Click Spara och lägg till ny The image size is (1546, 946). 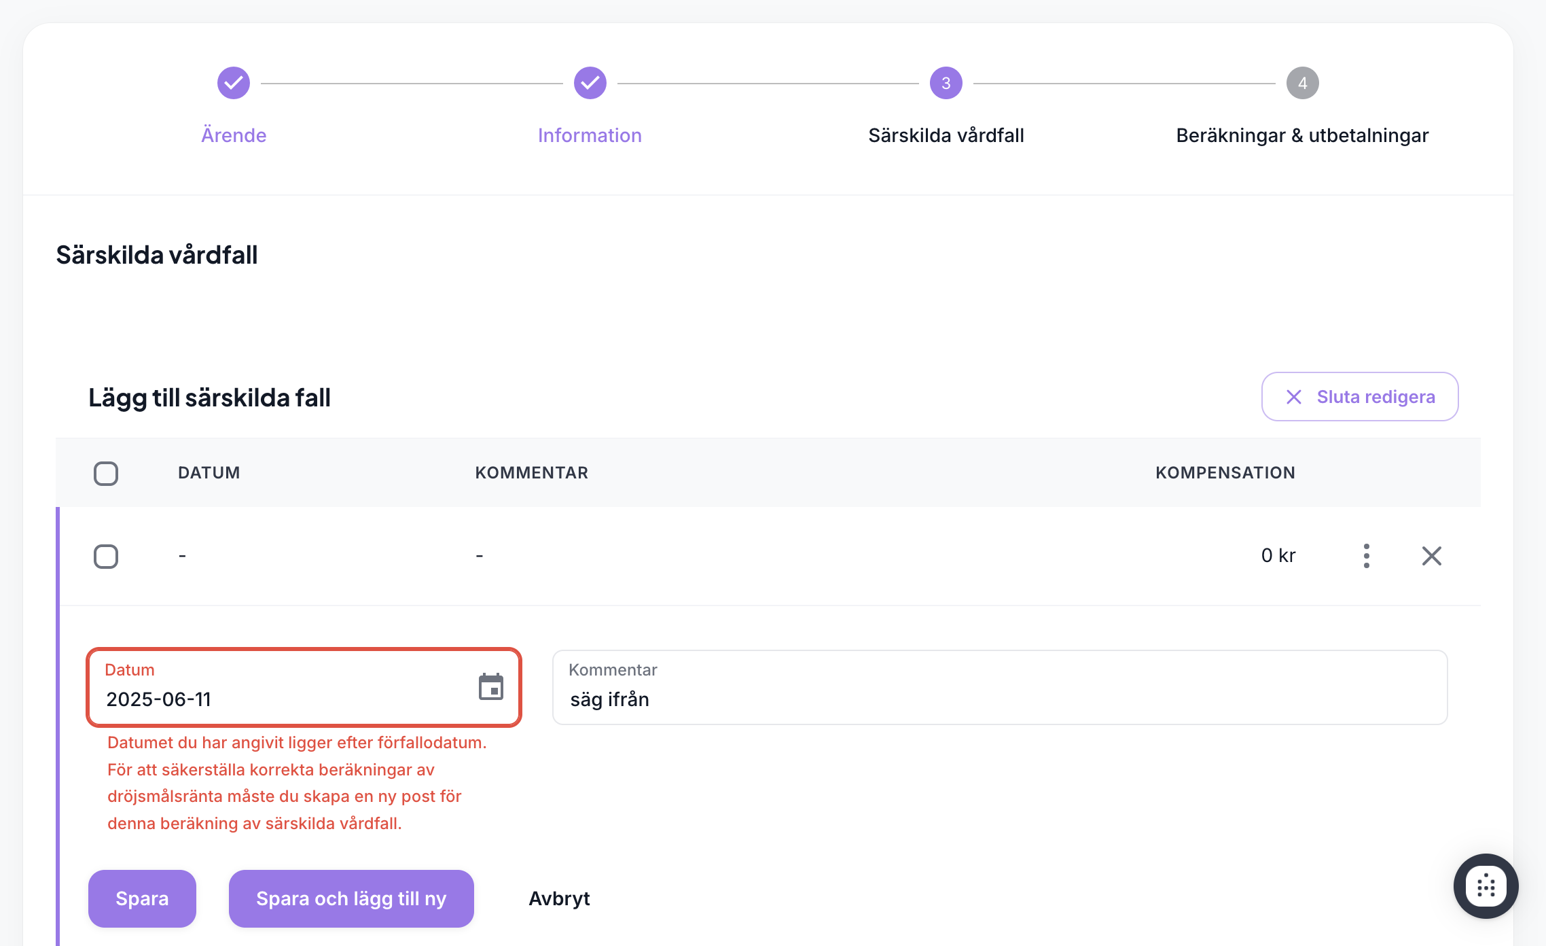(351, 898)
